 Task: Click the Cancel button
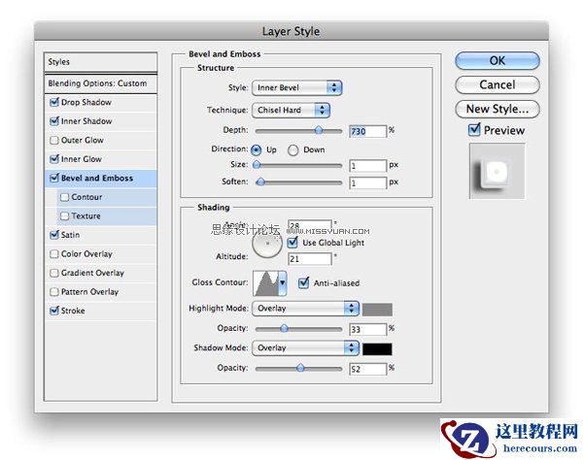pyautogui.click(x=497, y=84)
